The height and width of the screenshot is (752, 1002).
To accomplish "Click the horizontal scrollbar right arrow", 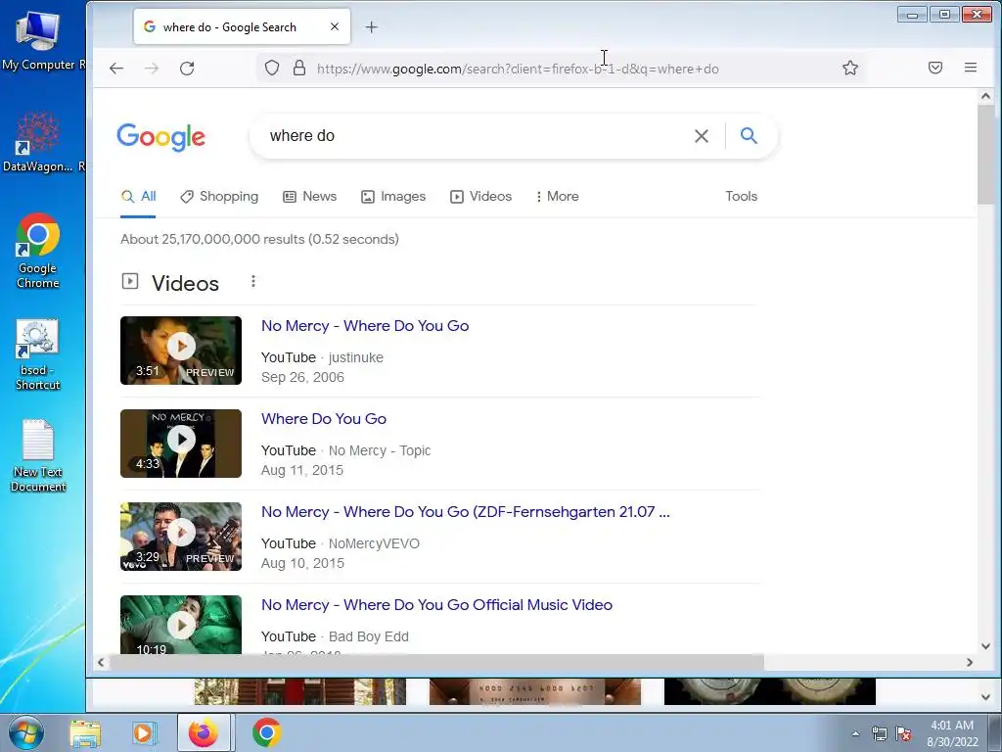I will [x=970, y=663].
